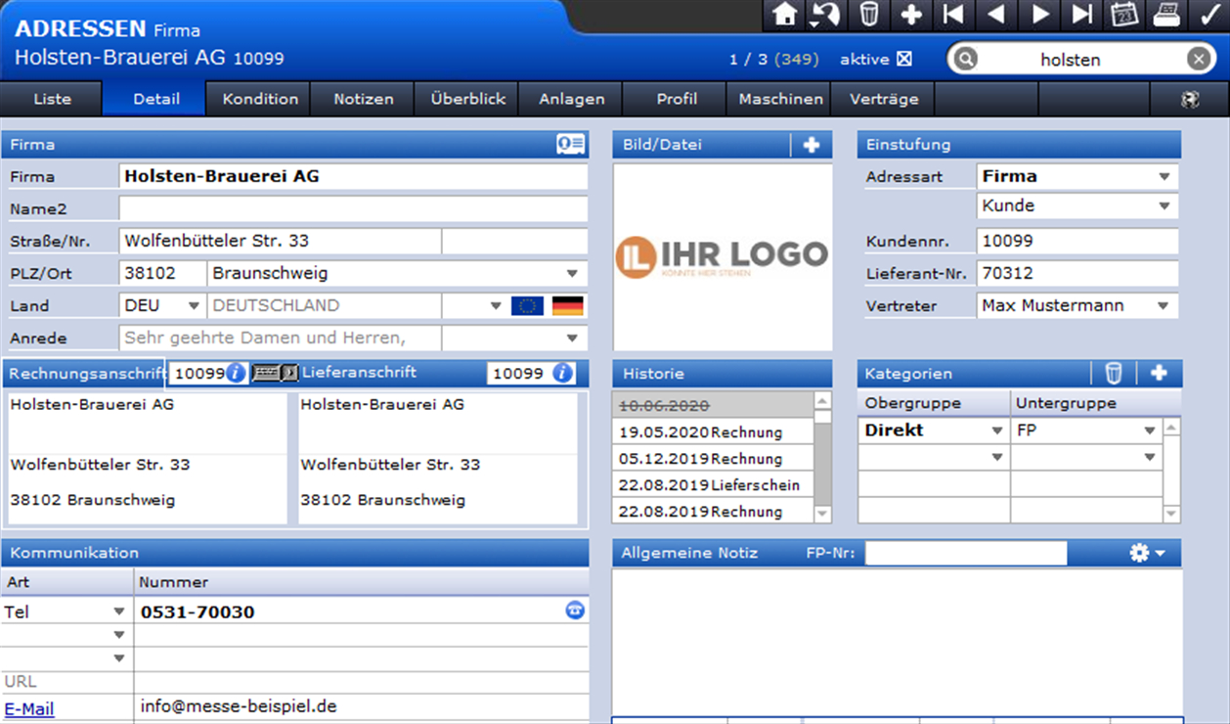
Task: Jump to the last record
Action: pyautogui.click(x=1081, y=14)
